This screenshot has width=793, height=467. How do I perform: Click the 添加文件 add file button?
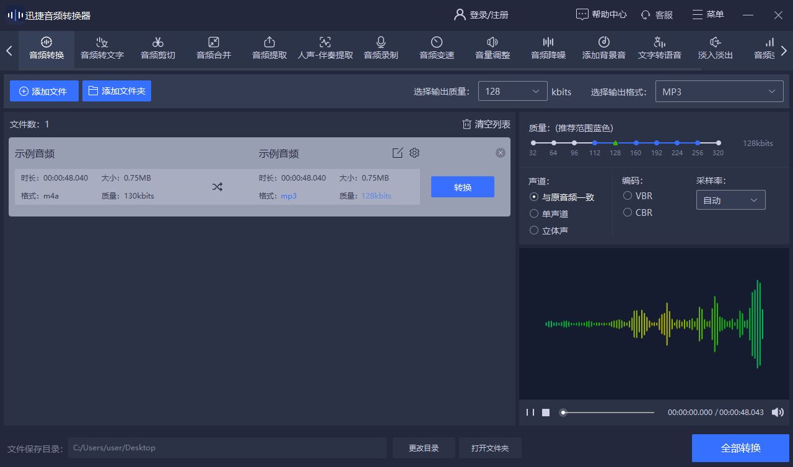44,91
